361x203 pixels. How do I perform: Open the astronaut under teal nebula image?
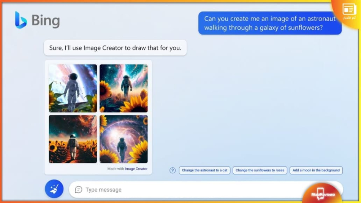[x=123, y=88]
